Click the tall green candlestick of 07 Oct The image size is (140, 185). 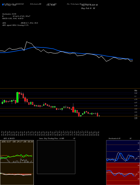(17, 97)
